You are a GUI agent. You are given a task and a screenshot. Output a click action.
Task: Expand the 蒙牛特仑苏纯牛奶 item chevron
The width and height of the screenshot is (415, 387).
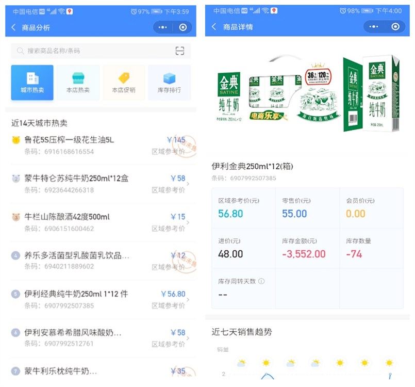click(x=188, y=184)
